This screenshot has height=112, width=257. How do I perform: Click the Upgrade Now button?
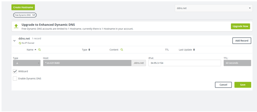click(x=240, y=26)
